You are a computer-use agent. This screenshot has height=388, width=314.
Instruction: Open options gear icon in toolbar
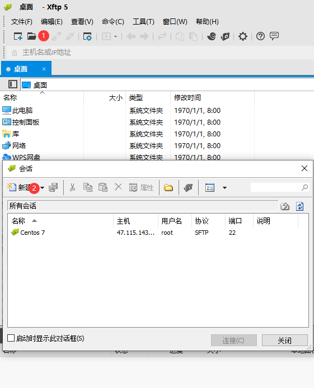[243, 37]
